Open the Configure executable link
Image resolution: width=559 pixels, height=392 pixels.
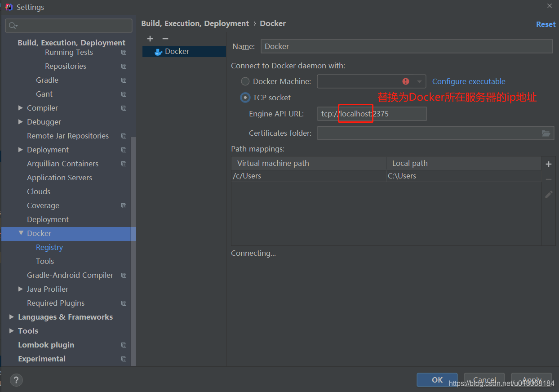pos(469,81)
